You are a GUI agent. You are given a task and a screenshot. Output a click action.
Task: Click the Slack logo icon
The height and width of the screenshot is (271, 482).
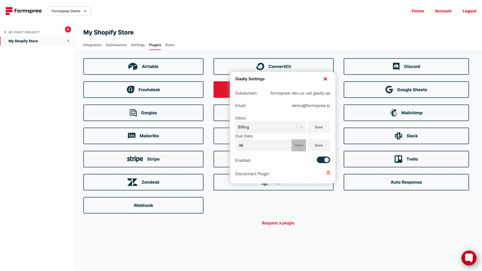[x=398, y=136]
